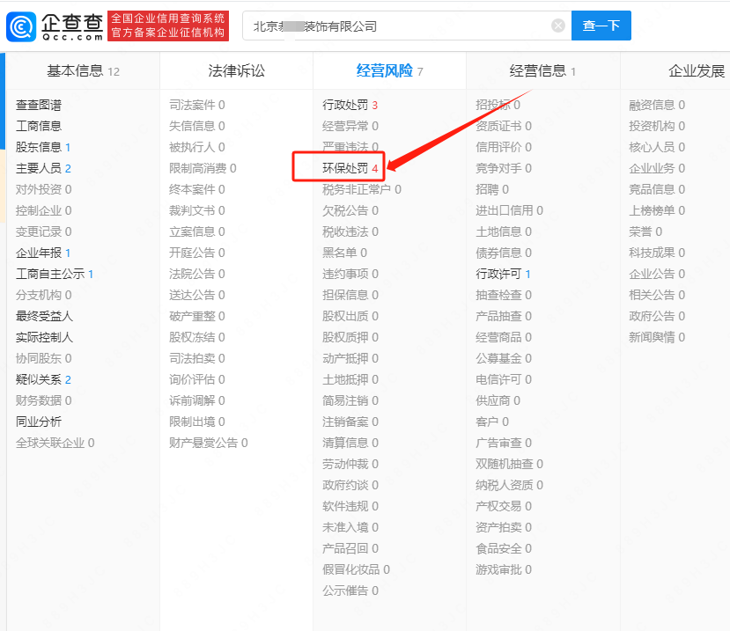Click 股权出质 0
The image size is (730, 631).
coord(350,317)
